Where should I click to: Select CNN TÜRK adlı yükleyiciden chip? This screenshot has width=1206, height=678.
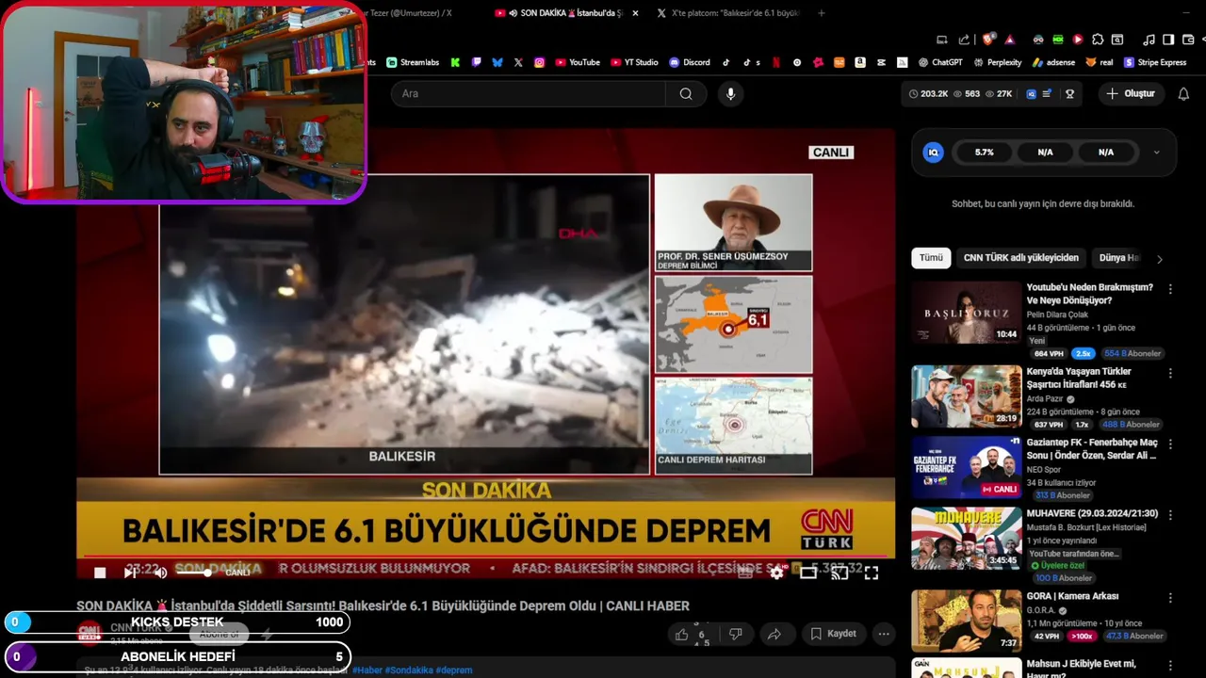1020,258
